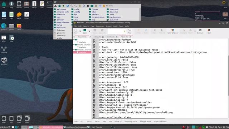Screen dimensions: 229x129
Task: Open the Build menu in Geany
Action: pos(115,26)
